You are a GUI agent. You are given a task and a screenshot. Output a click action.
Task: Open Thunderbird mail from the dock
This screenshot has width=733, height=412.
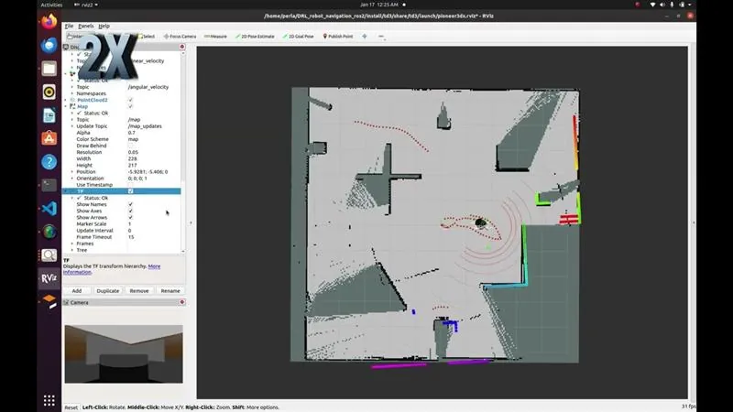49,45
